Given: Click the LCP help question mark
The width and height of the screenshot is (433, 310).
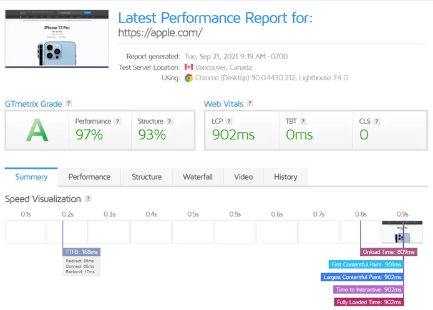Looking at the screenshot, I should (229, 121).
